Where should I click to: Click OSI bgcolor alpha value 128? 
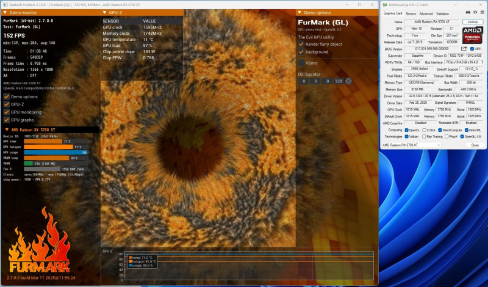[339, 81]
